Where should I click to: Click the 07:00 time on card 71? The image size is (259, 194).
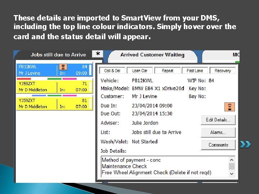[x=81, y=90]
